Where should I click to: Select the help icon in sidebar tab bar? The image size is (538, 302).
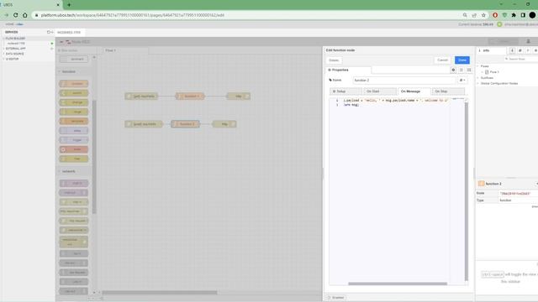coord(520,50)
